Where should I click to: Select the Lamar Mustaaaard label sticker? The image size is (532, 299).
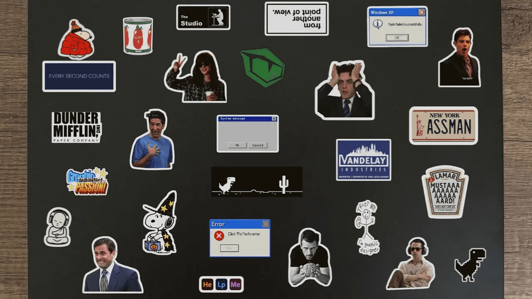[x=445, y=192]
